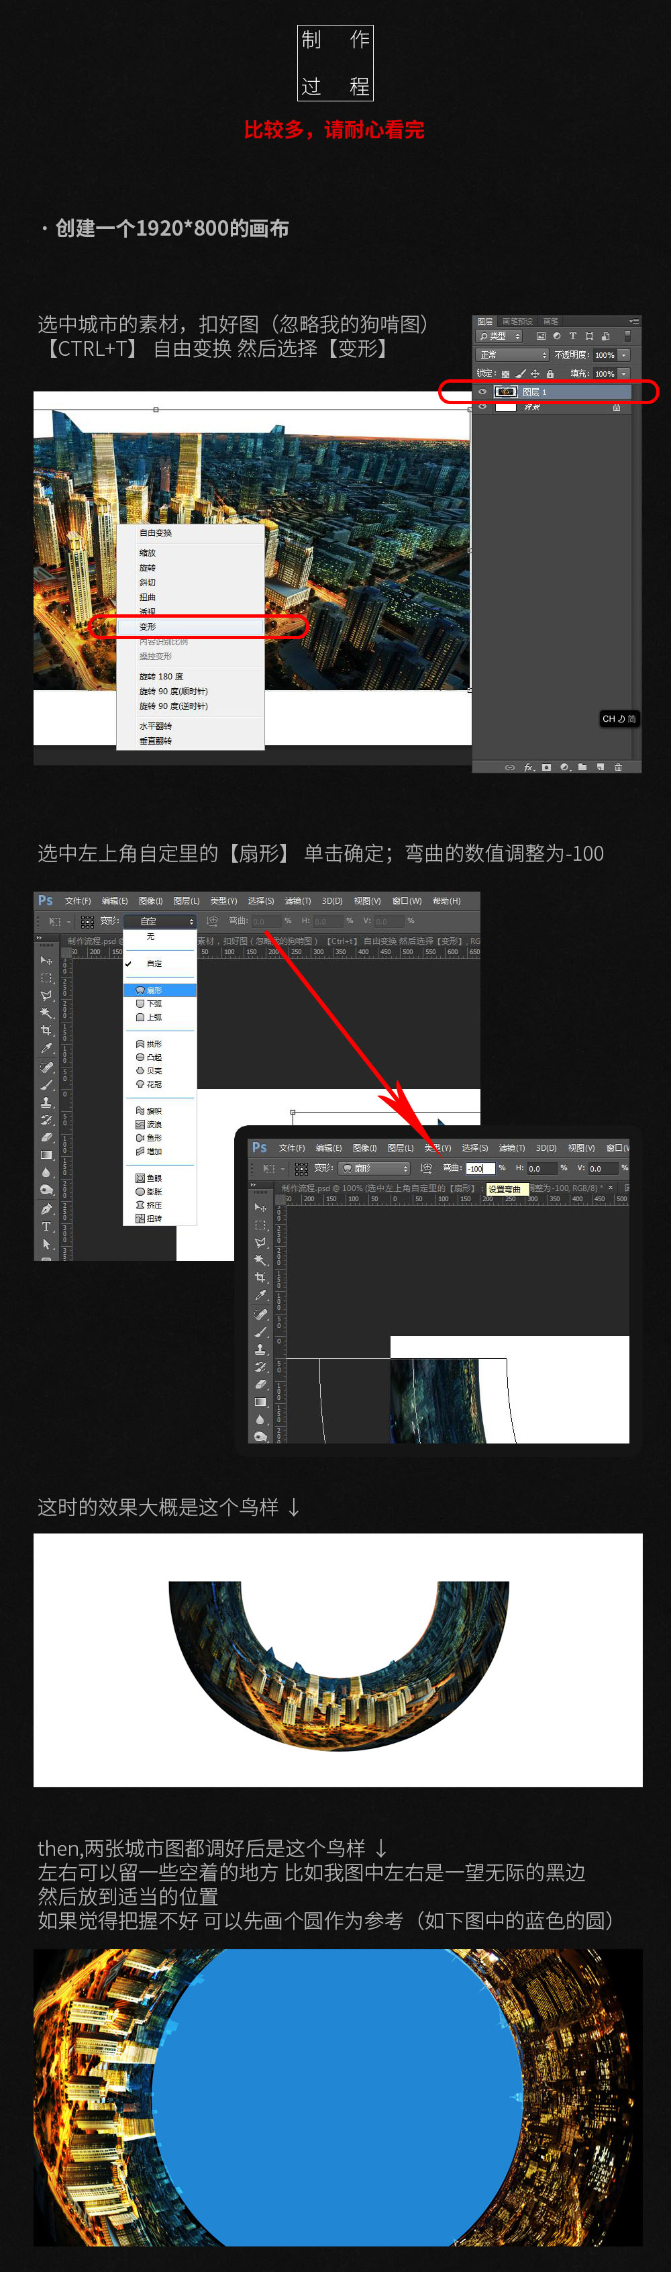Toggle lock image pixels brush icon
The height and width of the screenshot is (2272, 671).
[x=520, y=374]
